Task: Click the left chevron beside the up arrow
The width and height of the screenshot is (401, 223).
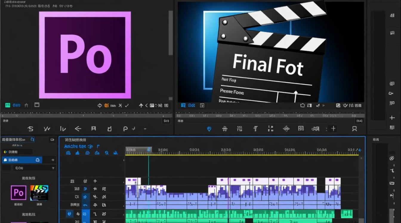Action: pyautogui.click(x=146, y=105)
